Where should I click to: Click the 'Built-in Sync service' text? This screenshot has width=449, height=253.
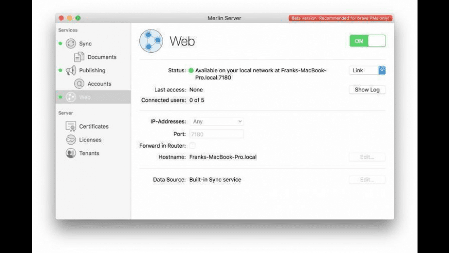[x=215, y=180]
